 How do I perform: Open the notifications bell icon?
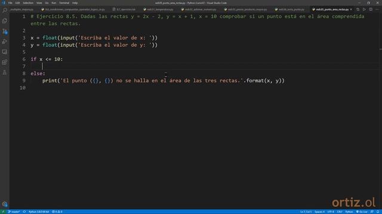[x=378, y=212]
